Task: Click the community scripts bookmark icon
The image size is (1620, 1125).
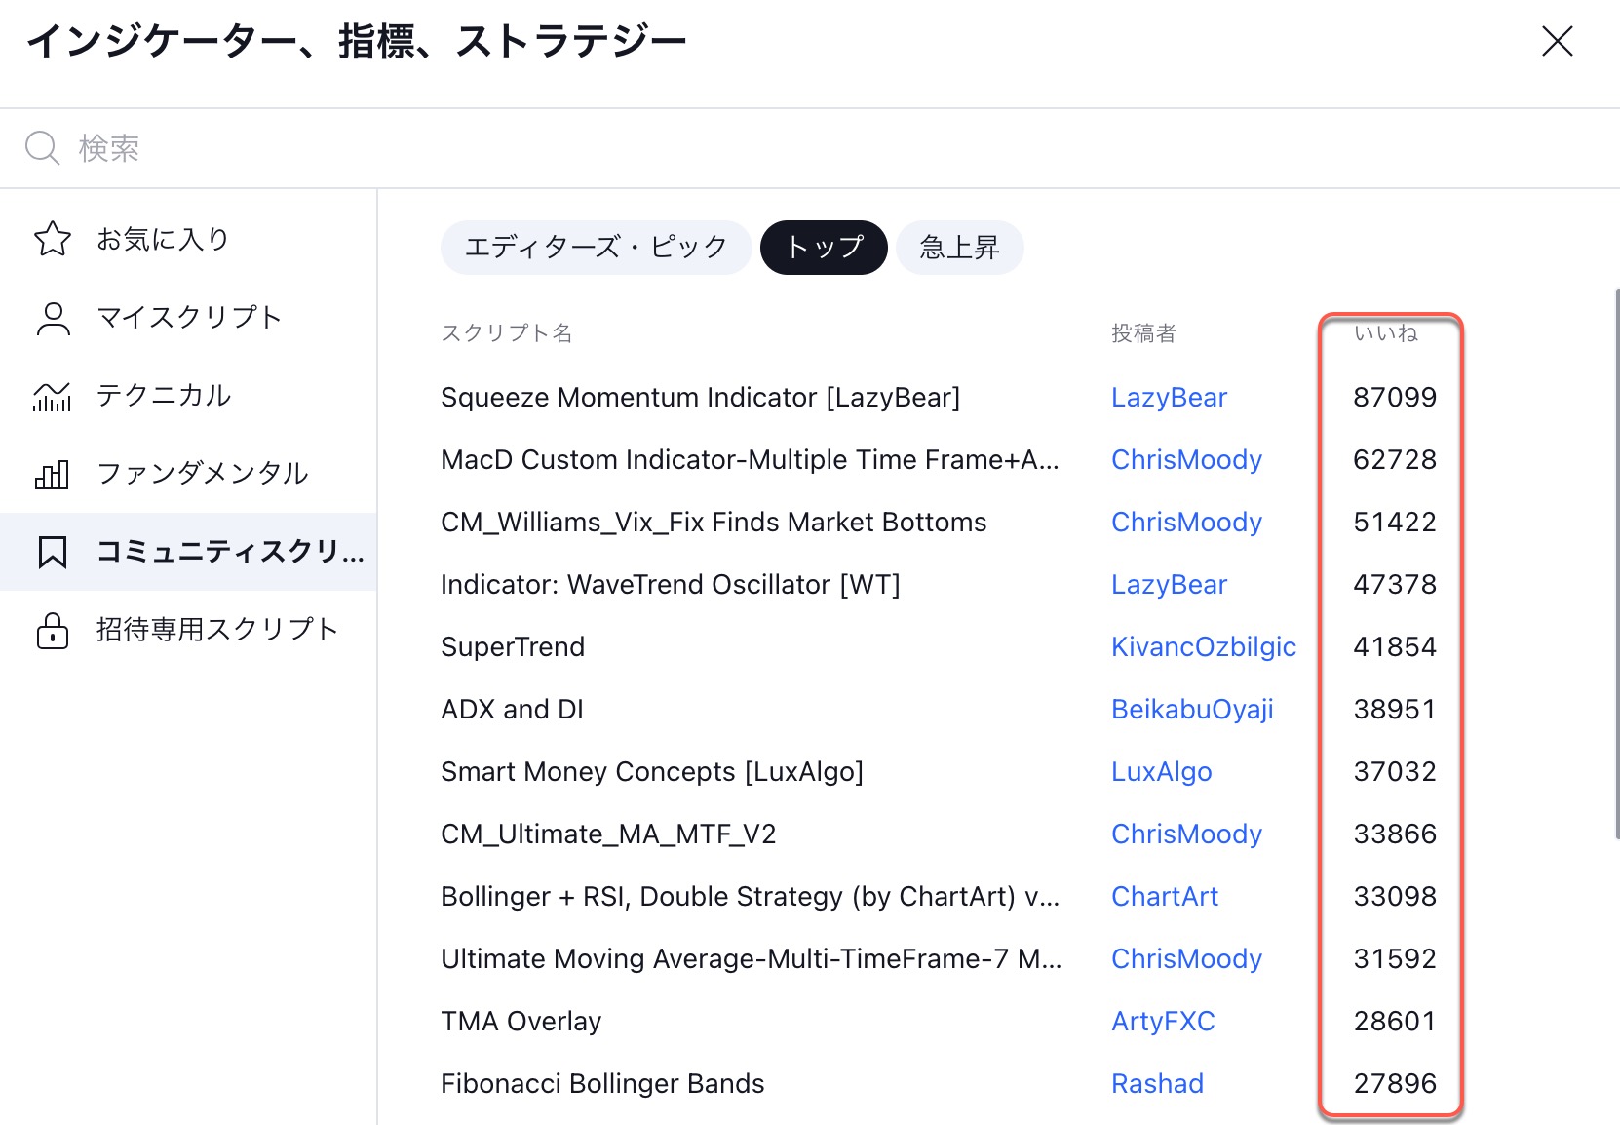Action: coord(53,552)
